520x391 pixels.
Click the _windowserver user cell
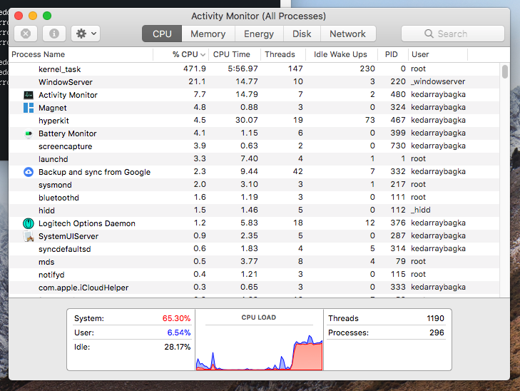pyautogui.click(x=438, y=81)
